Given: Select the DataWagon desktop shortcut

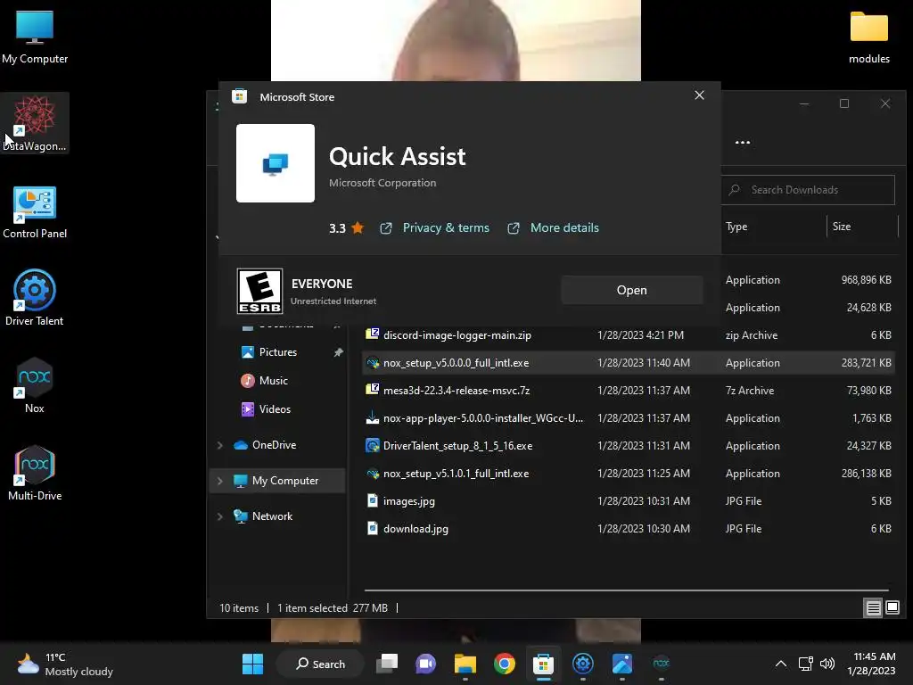Looking at the screenshot, I should (35, 123).
